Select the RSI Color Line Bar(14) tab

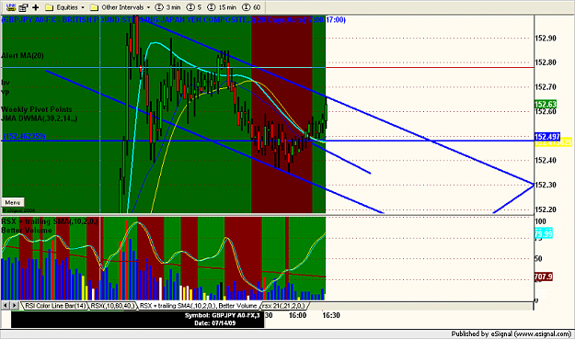click(55, 306)
